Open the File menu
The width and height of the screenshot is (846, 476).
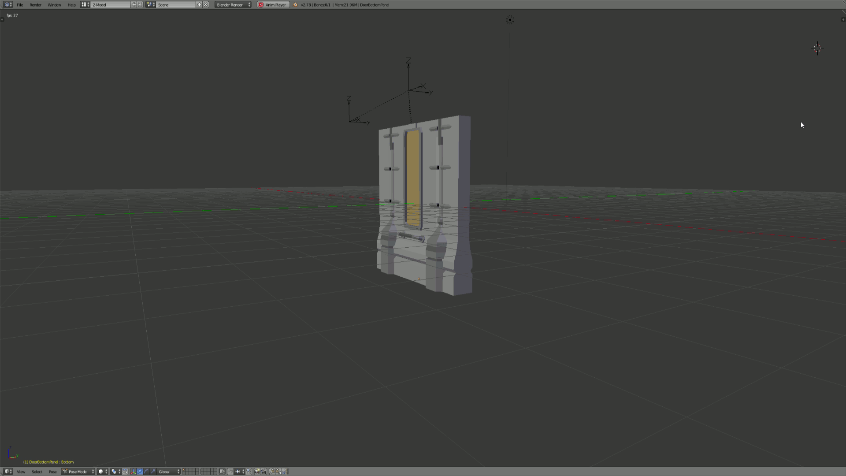click(20, 5)
